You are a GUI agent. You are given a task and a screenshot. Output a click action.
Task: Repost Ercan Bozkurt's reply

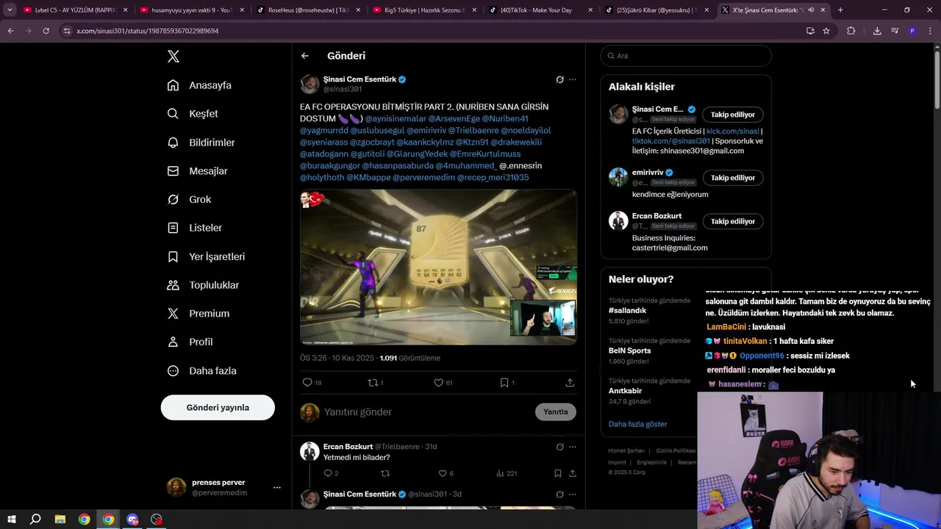click(x=385, y=474)
